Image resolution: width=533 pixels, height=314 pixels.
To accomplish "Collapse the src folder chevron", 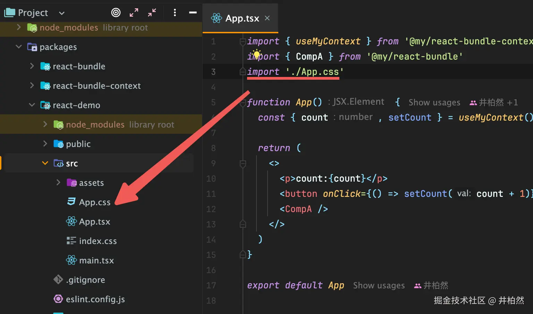I will (45, 163).
